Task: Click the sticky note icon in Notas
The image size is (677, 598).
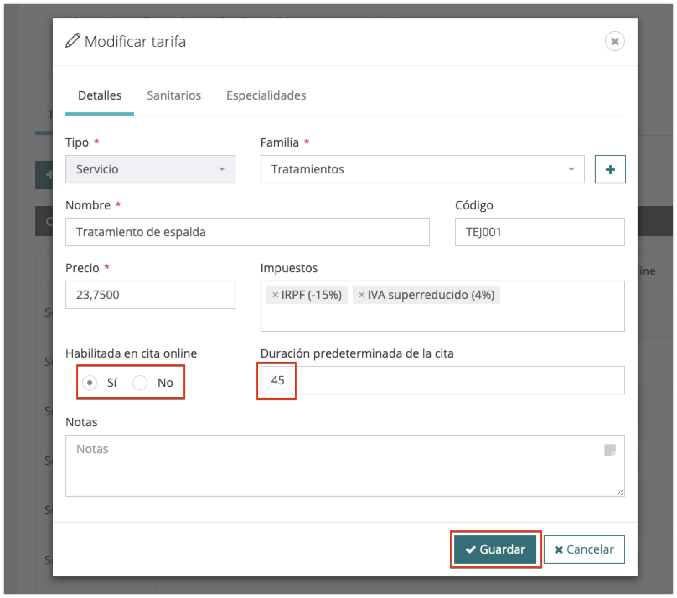Action: pos(610,450)
